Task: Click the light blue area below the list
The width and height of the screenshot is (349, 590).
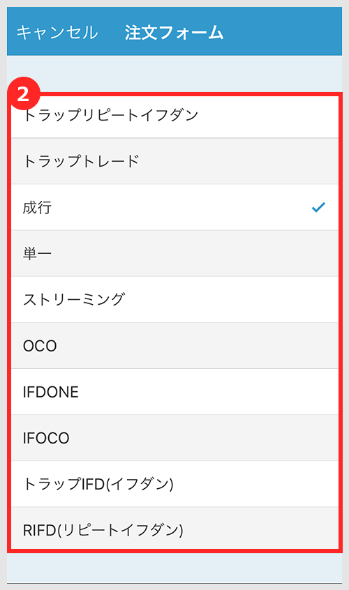Action: (x=174, y=568)
